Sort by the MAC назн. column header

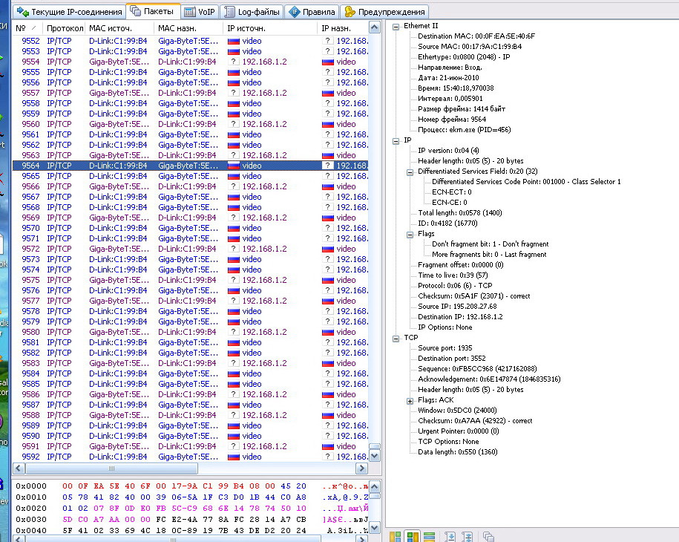point(188,28)
